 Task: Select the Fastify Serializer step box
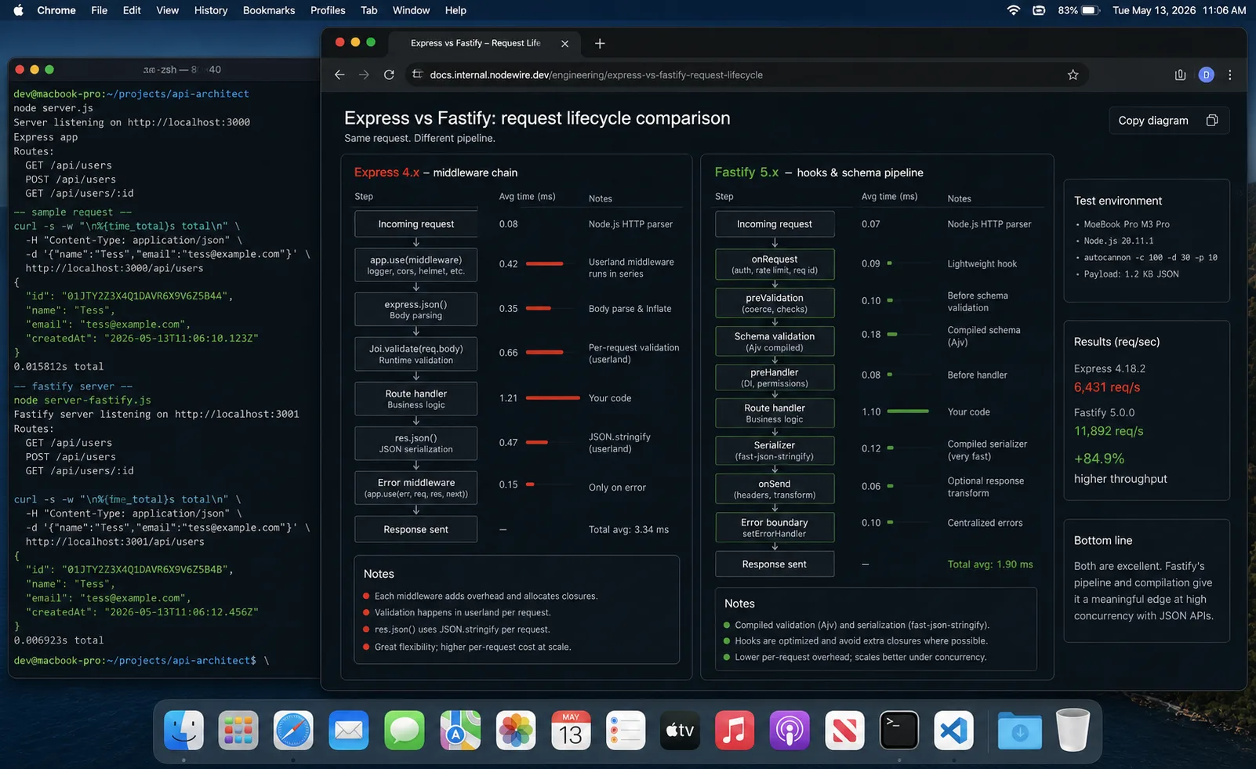(775, 450)
